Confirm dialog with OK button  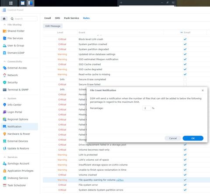click(x=193, y=138)
